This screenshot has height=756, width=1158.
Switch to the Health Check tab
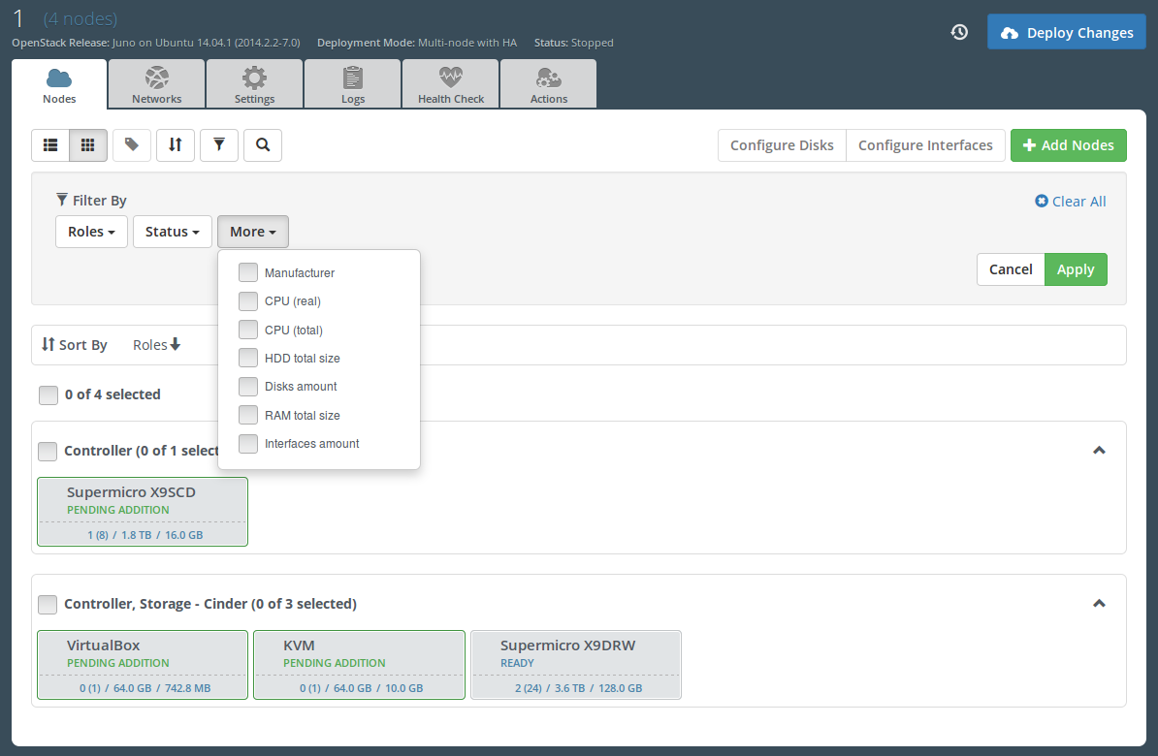click(x=450, y=84)
